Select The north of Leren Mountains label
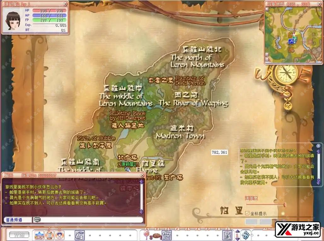324x241 pixels. (197, 57)
